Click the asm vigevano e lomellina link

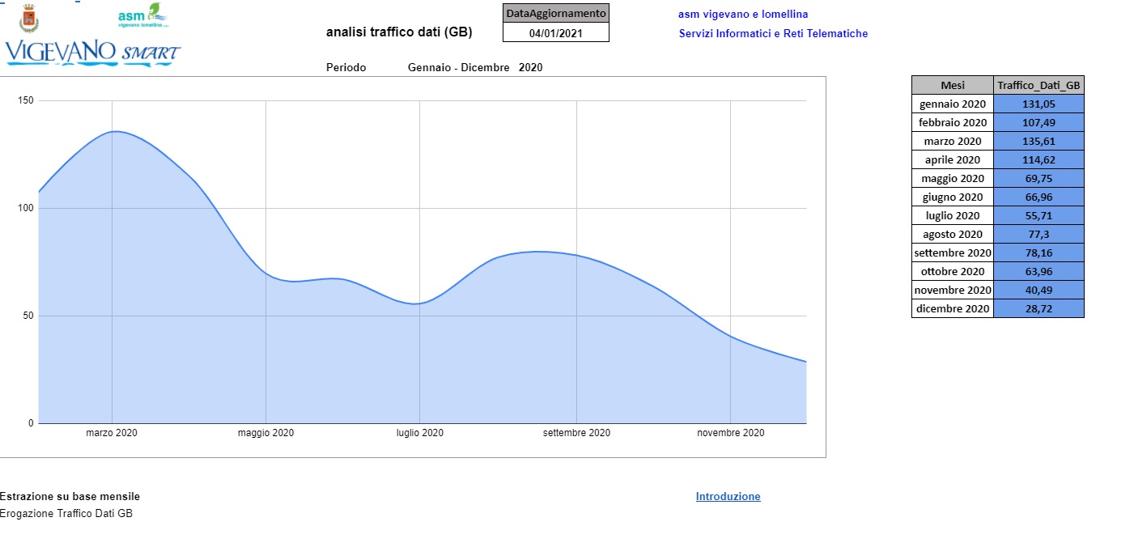click(742, 15)
